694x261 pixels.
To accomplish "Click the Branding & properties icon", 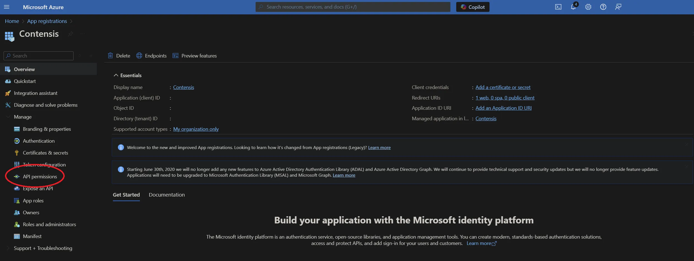I will (x=17, y=129).
